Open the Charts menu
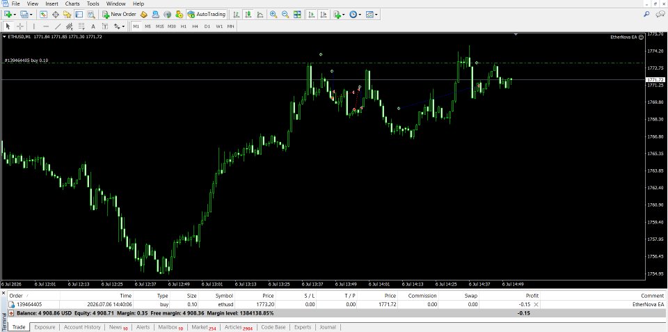668x332 pixels. click(72, 4)
